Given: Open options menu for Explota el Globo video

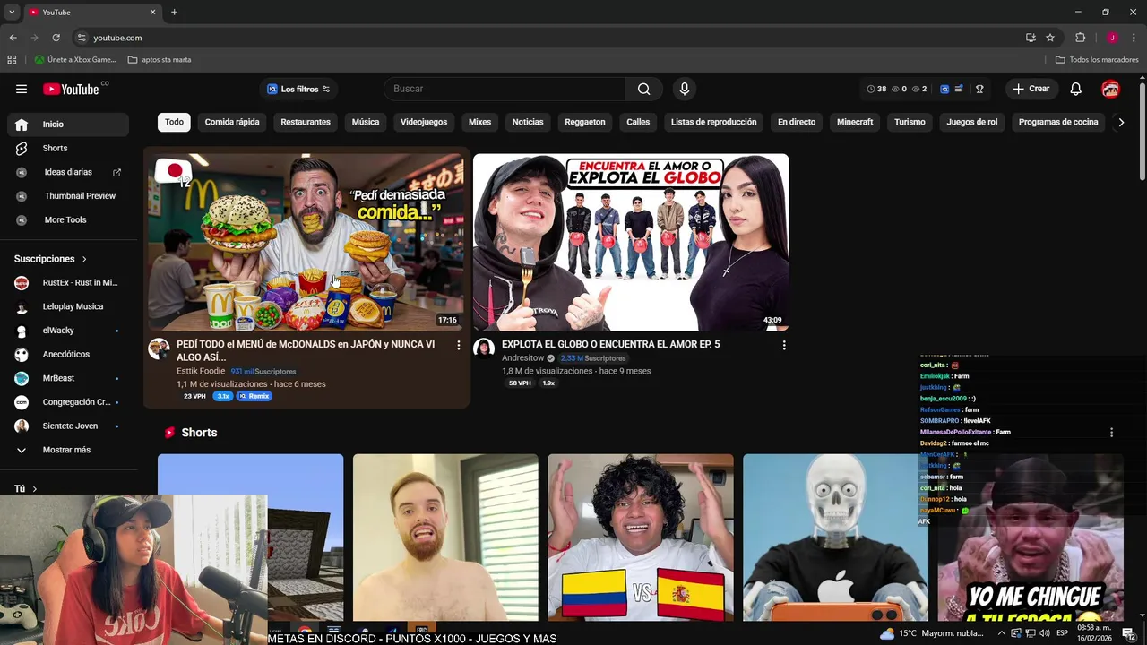Looking at the screenshot, I should [784, 345].
